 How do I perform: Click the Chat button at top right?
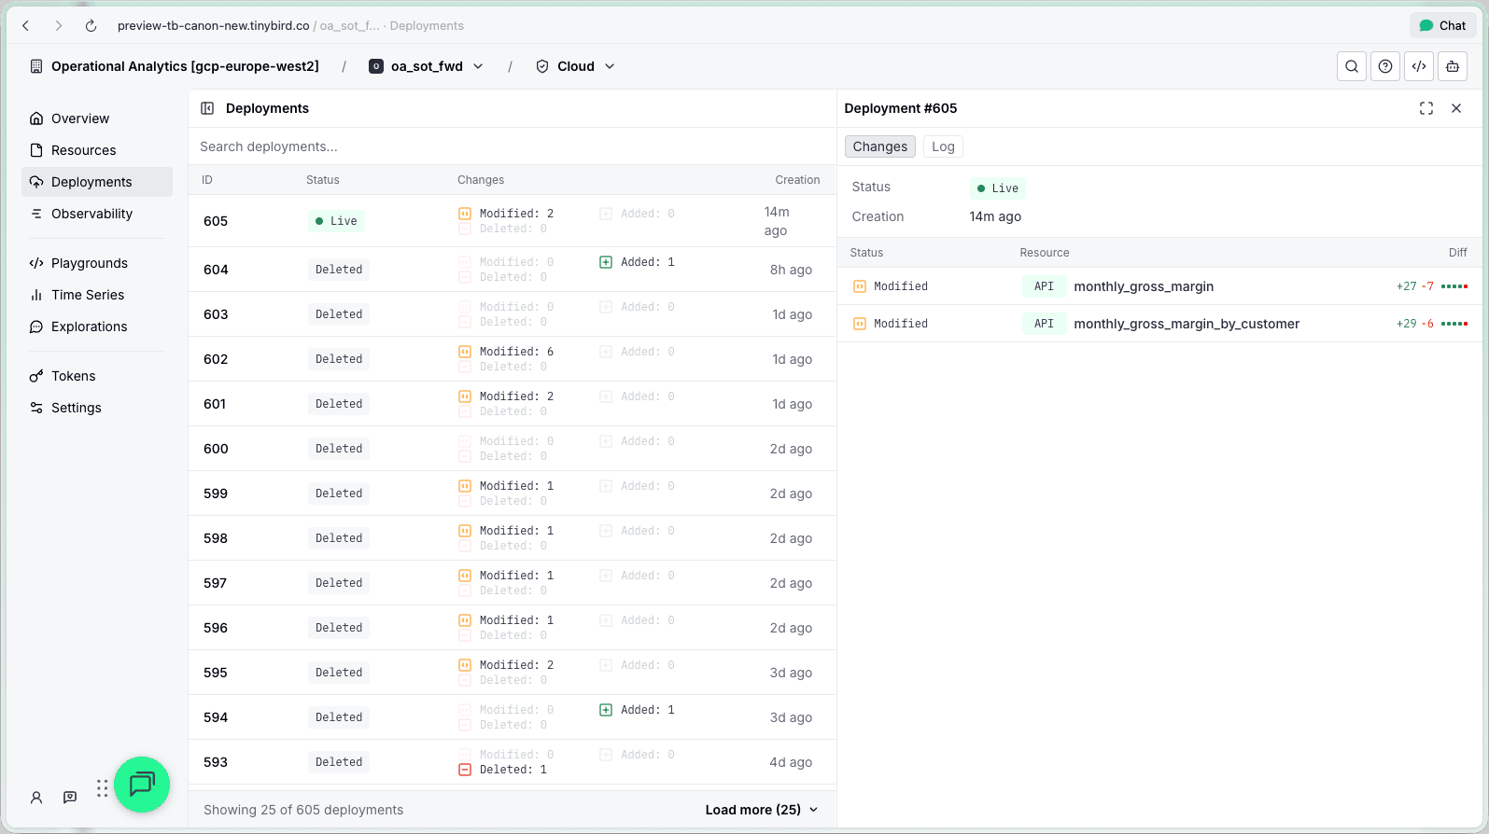click(1442, 26)
